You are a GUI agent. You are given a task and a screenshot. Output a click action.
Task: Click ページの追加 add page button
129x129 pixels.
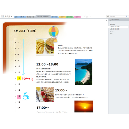pos(114,20)
